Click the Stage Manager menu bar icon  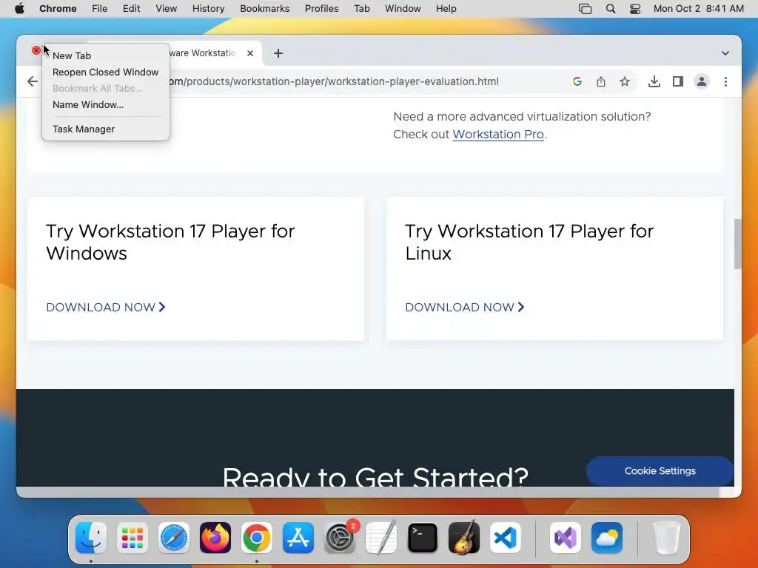pyautogui.click(x=585, y=9)
